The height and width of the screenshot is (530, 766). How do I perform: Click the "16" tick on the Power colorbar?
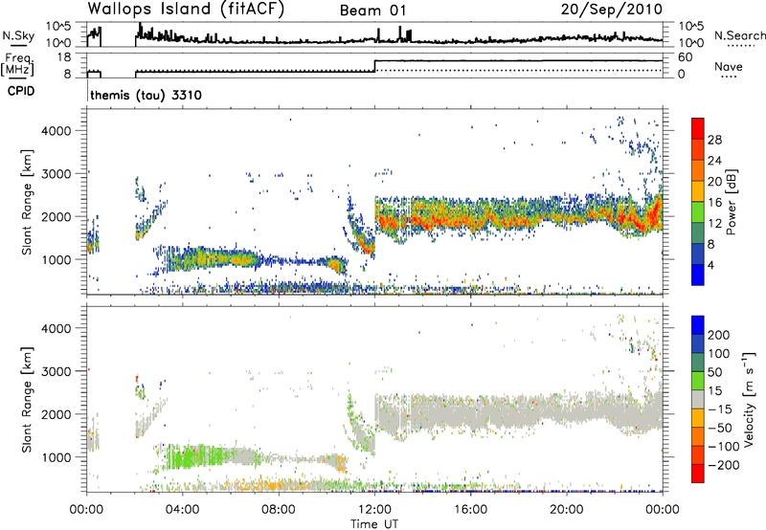[x=714, y=203]
